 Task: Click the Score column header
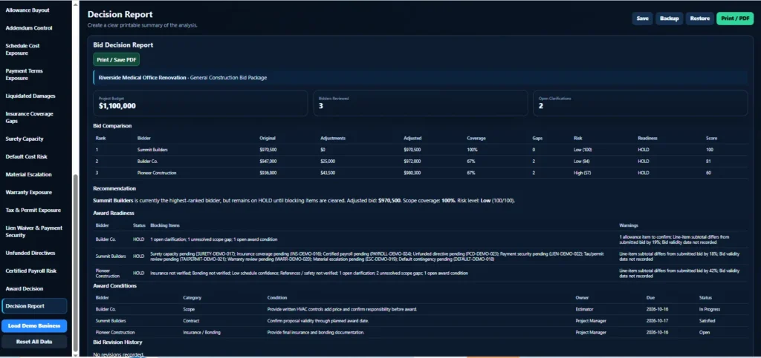711,138
